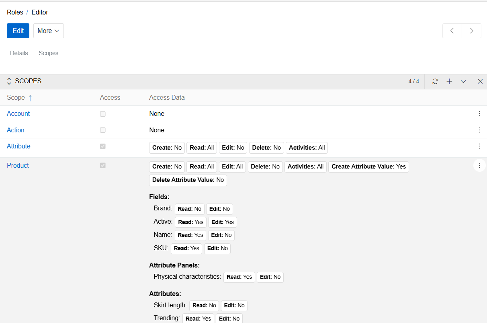The height and width of the screenshot is (323, 487).
Task: Go to next role record
Action: [471, 31]
